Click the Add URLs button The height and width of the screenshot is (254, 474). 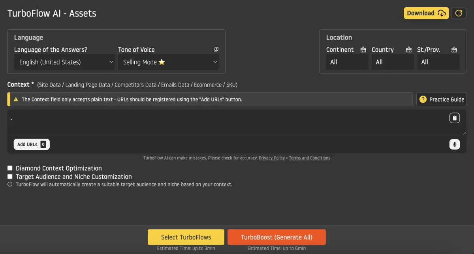pyautogui.click(x=32, y=145)
